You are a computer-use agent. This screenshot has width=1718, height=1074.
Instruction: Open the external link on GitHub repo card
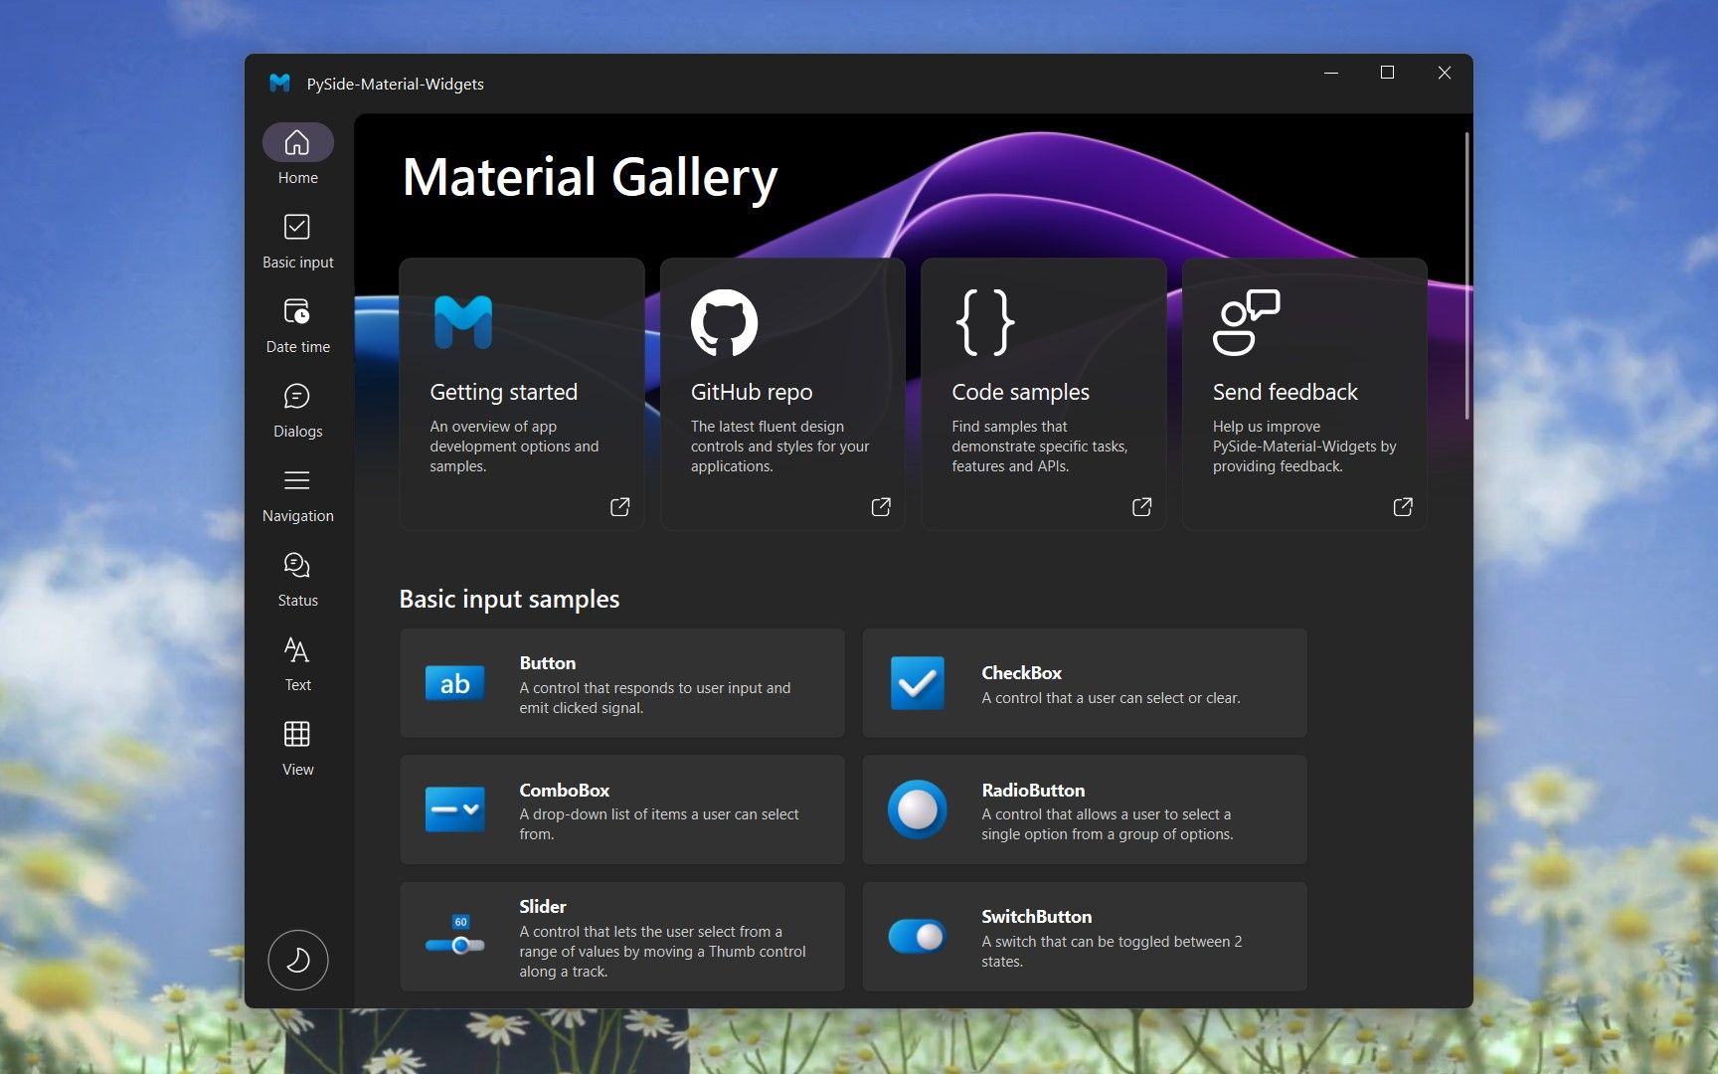click(x=881, y=507)
